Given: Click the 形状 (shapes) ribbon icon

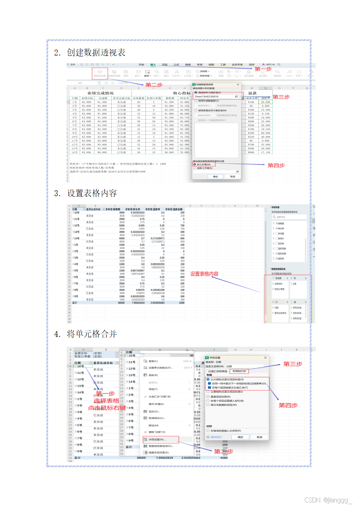Looking at the screenshot, I should pyautogui.click(x=157, y=73).
